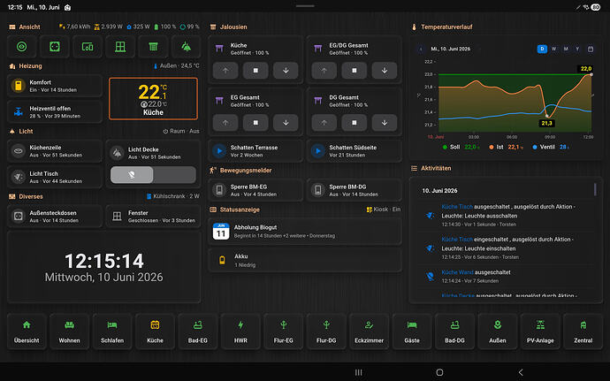Switch chart period to M (month)
The height and width of the screenshot is (381, 610).
[x=566, y=49]
